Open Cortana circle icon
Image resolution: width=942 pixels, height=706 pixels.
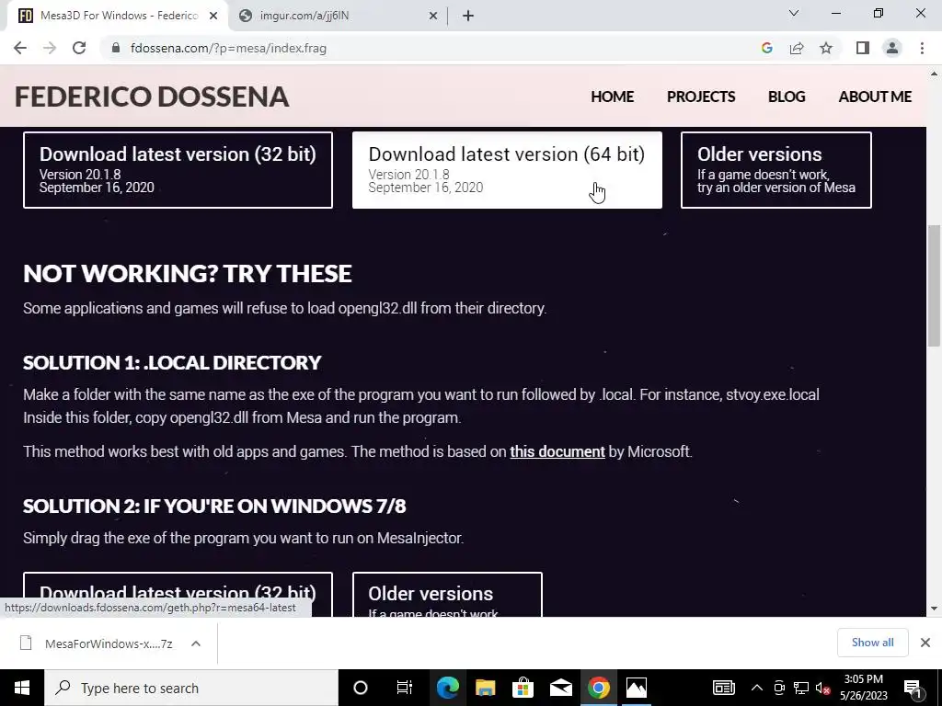361,688
